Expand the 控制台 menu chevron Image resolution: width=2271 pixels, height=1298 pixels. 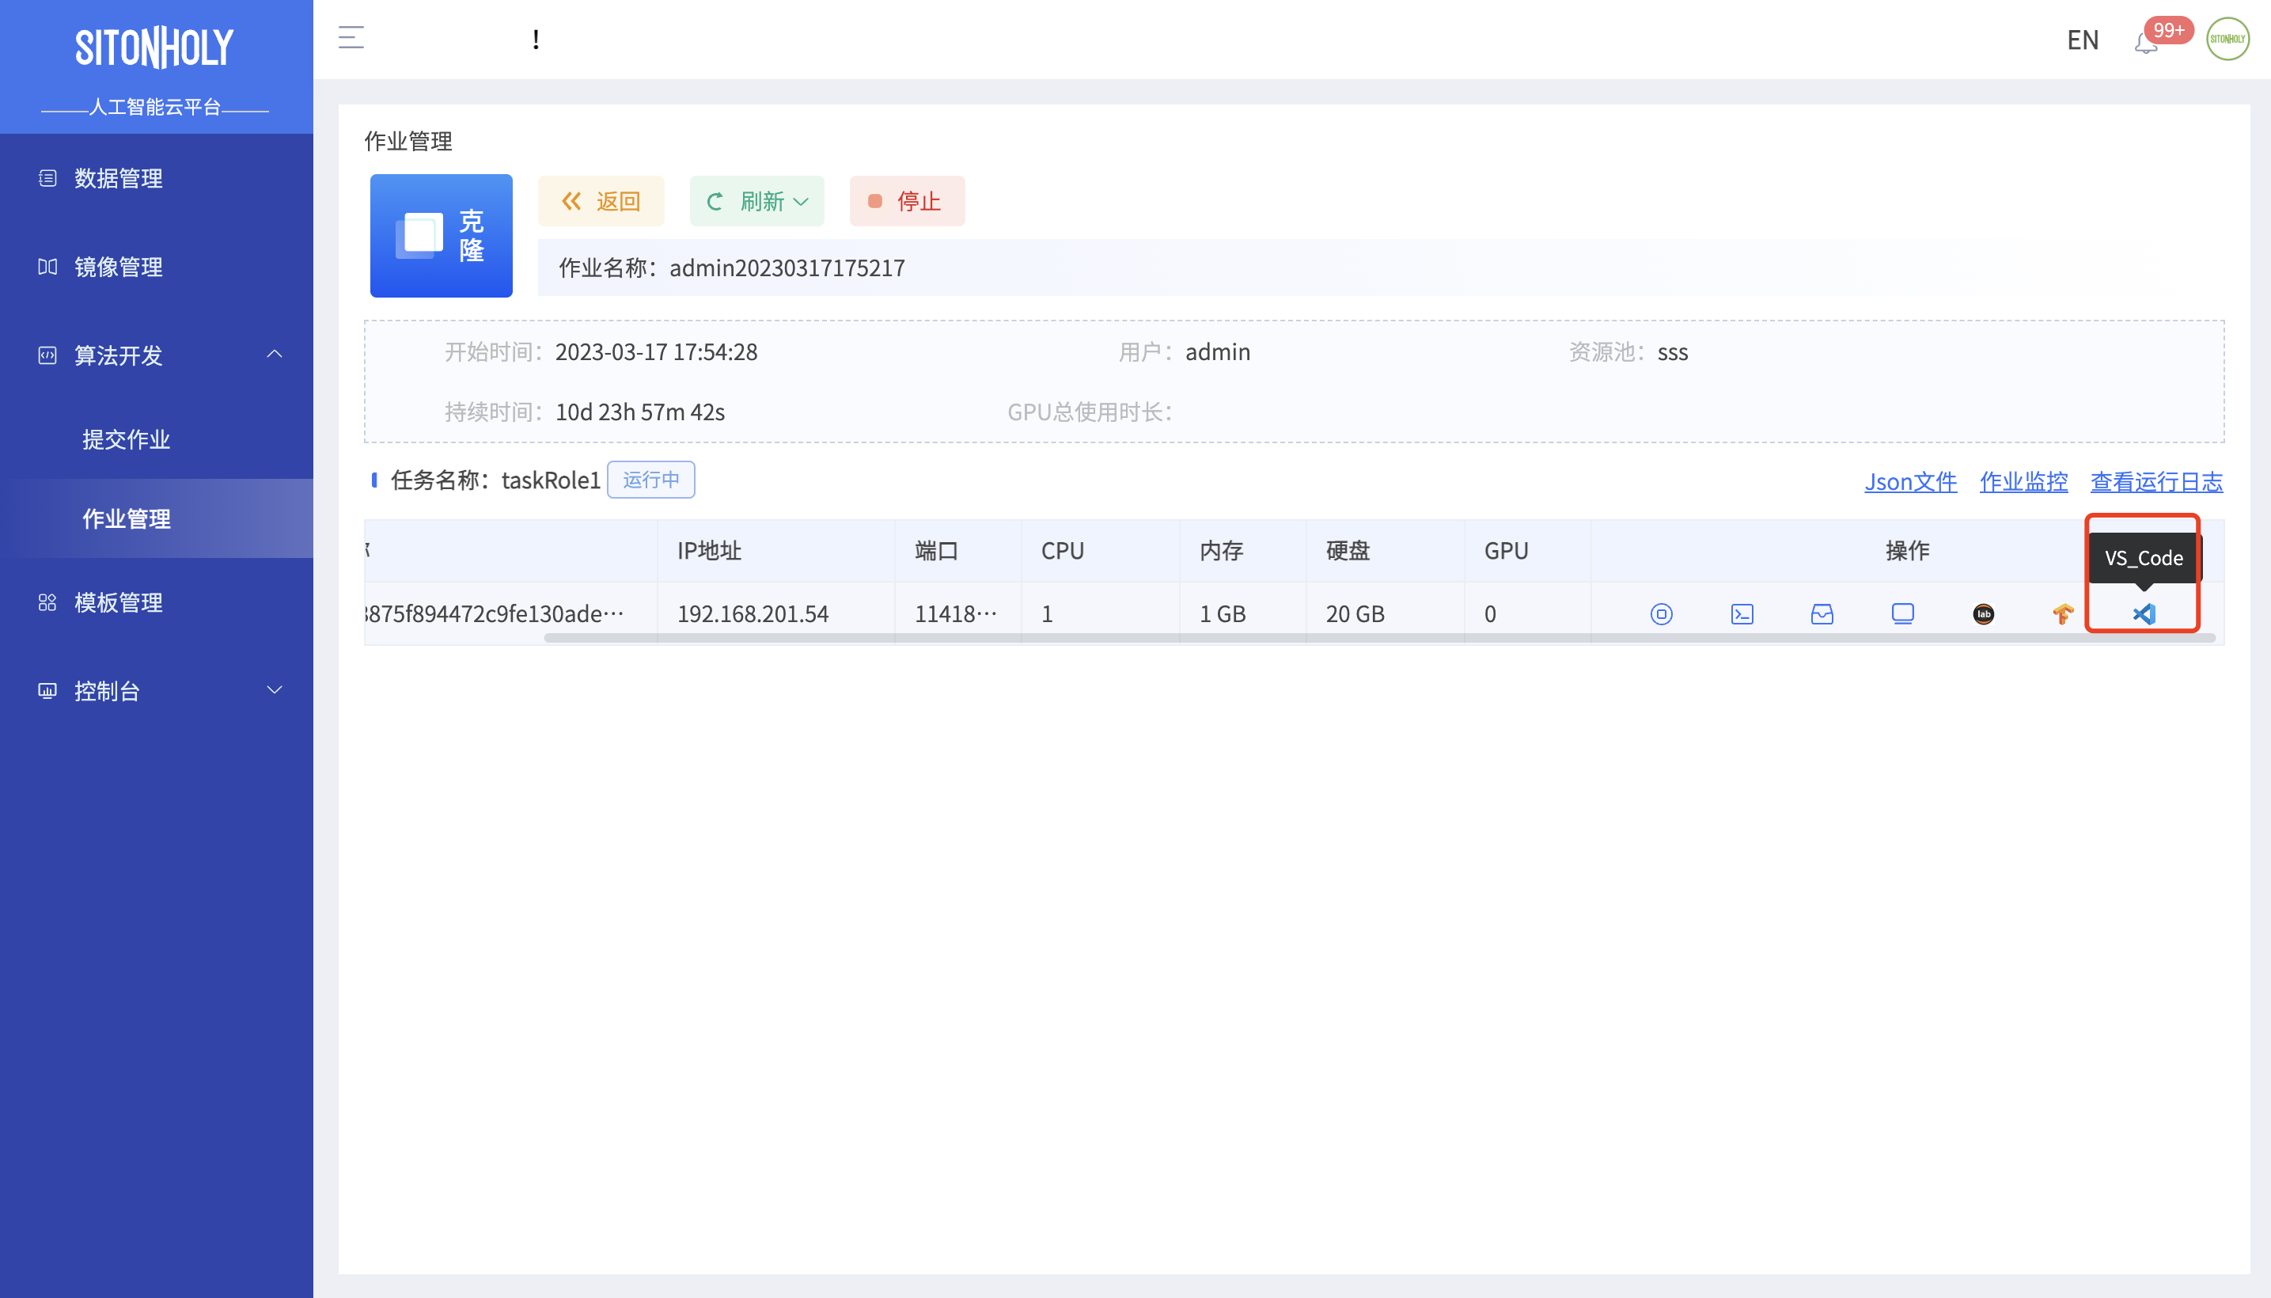[275, 690]
